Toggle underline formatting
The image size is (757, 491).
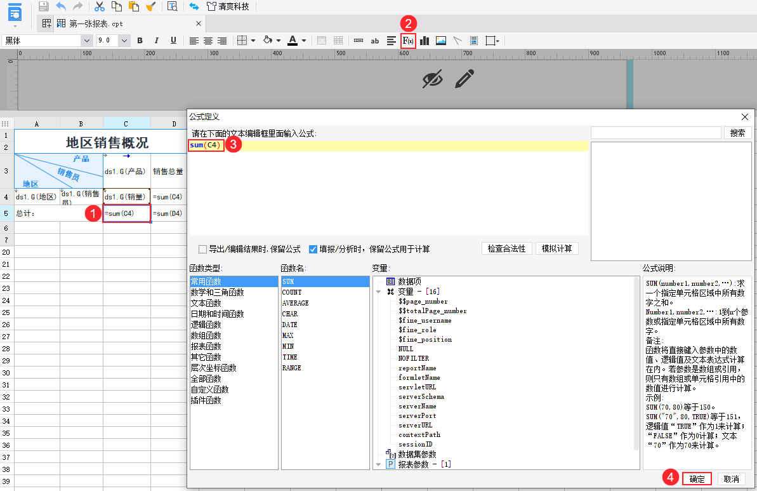(173, 41)
